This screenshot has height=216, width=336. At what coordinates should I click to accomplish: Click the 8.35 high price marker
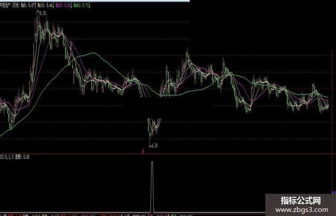pyautogui.click(x=42, y=13)
